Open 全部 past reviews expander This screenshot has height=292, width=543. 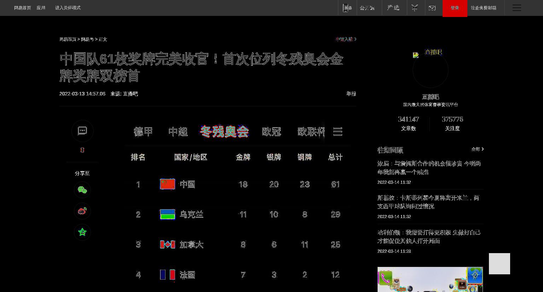(477, 149)
